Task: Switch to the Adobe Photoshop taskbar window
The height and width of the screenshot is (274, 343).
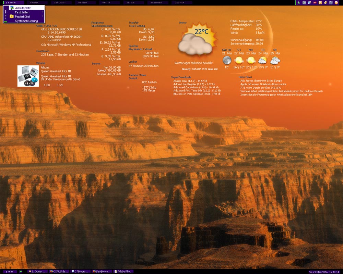Action: click(123, 272)
